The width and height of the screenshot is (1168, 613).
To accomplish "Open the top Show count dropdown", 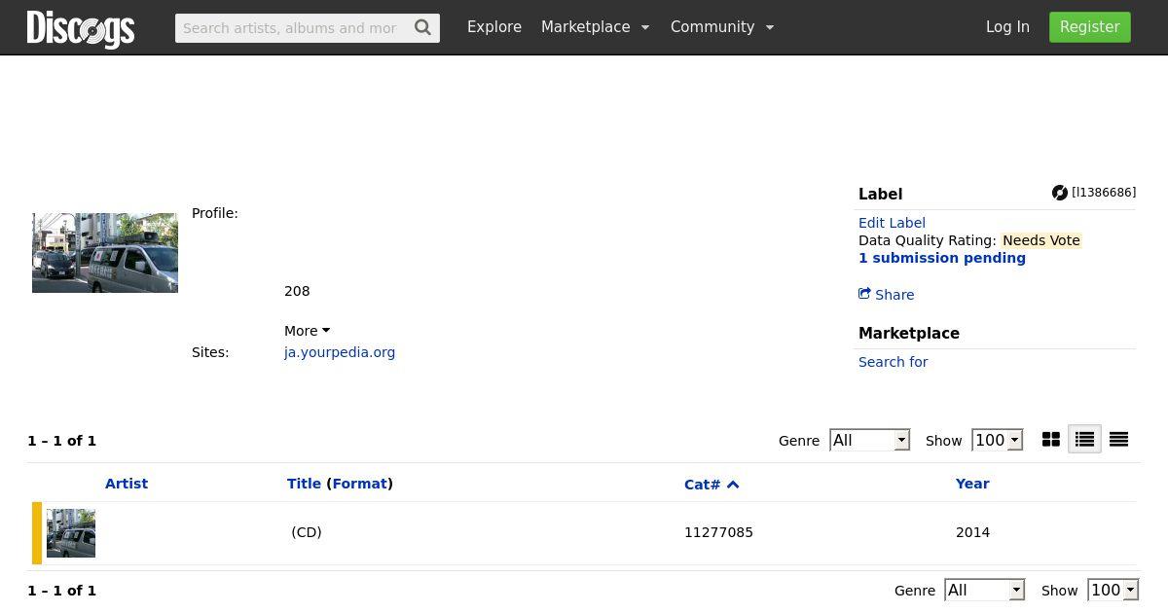I will coord(997,441).
